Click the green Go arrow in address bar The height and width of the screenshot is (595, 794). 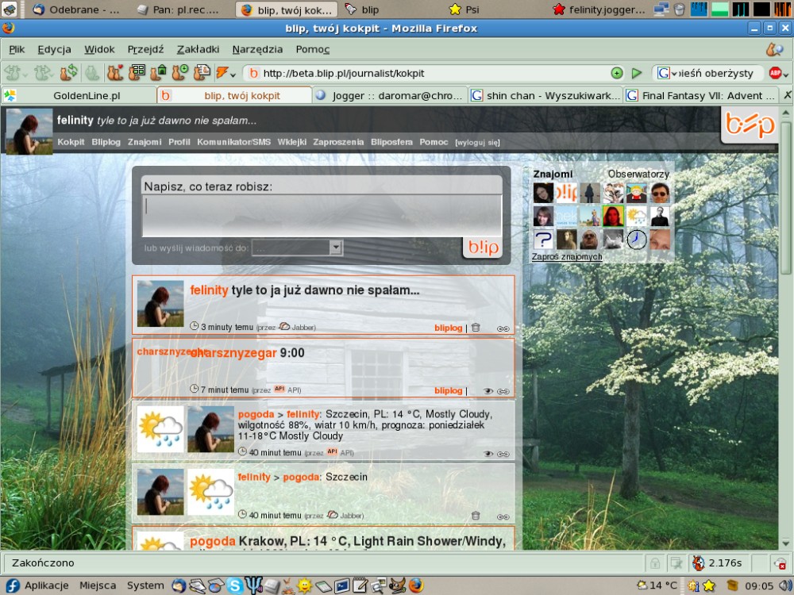pos(636,73)
